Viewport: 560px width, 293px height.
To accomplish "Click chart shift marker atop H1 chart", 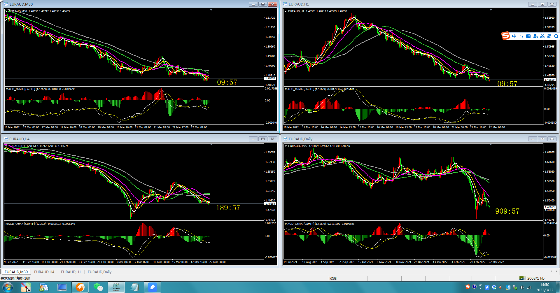I will coord(491,10).
